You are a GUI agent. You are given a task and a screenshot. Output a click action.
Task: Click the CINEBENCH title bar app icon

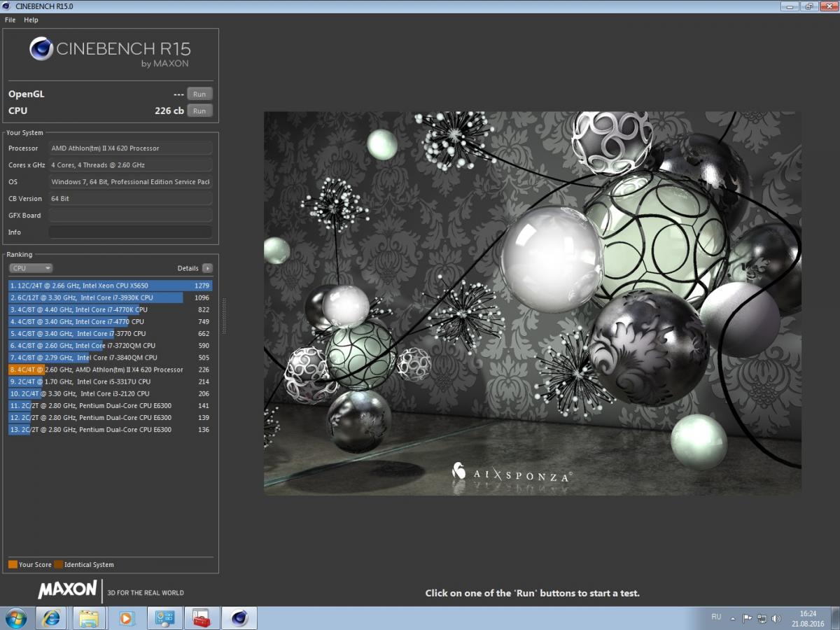click(x=7, y=6)
